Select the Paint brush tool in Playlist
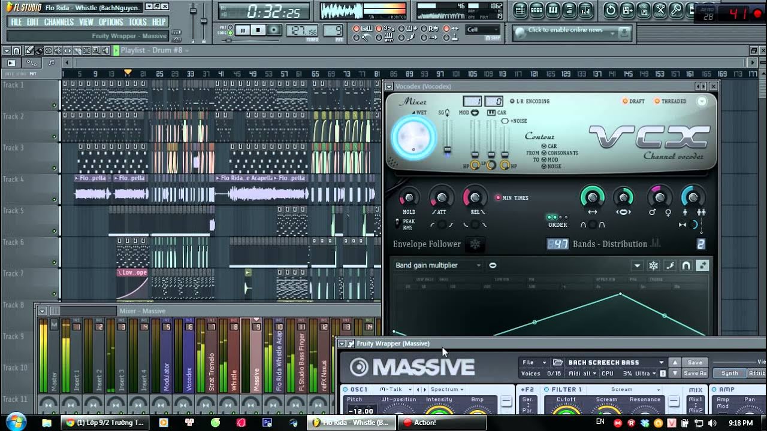Screen dimensions: 767x431 tap(39, 50)
